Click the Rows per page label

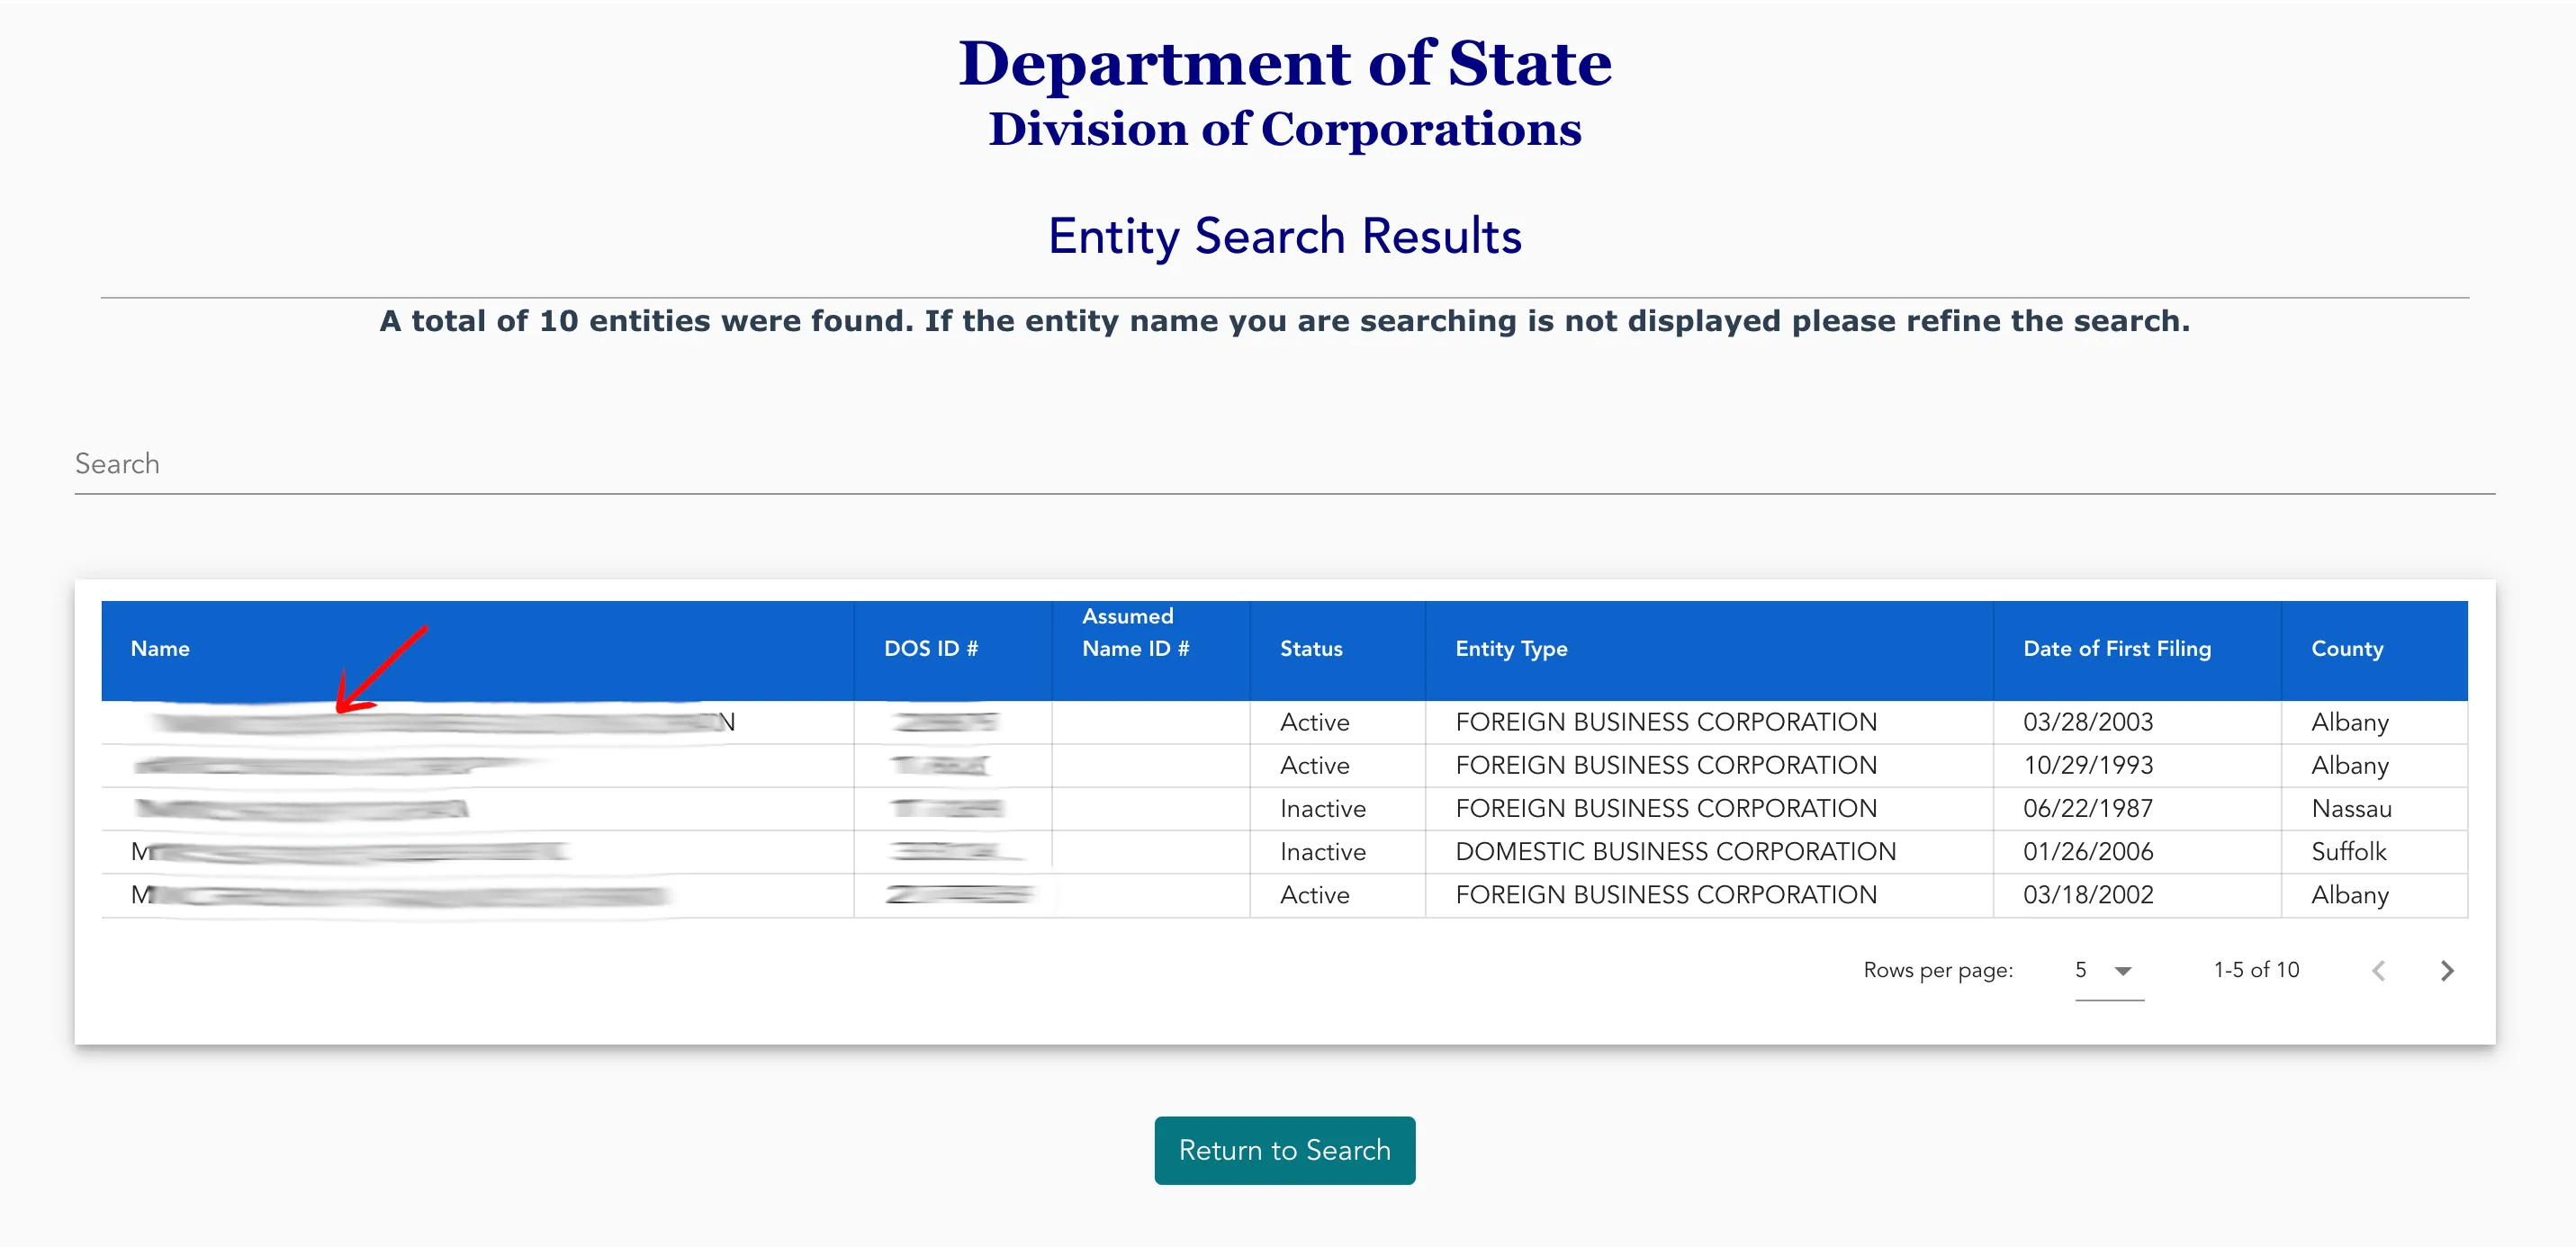pyautogui.click(x=1938, y=970)
